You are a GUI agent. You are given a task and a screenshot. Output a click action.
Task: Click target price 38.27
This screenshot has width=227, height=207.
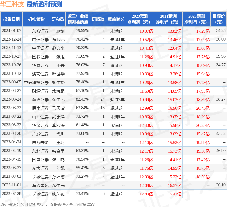tap(221, 99)
